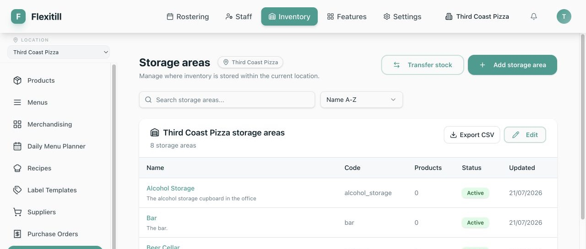Image resolution: width=586 pixels, height=249 pixels.
Task: Open the Beer Cellar link
Action: (163, 247)
